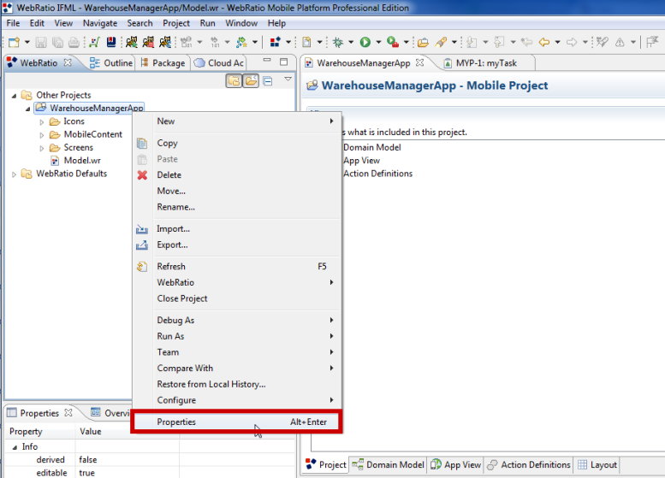Screen dimensions: 665x478
Task: Choose Export... in the context menu
Action: click(236, 245)
